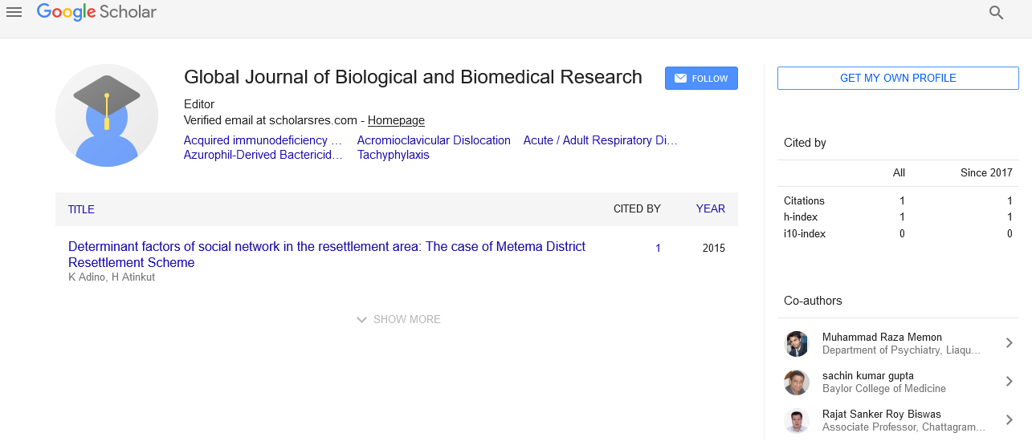
Task: Click Muhammad Raza Memon's profile photo
Action: (797, 344)
